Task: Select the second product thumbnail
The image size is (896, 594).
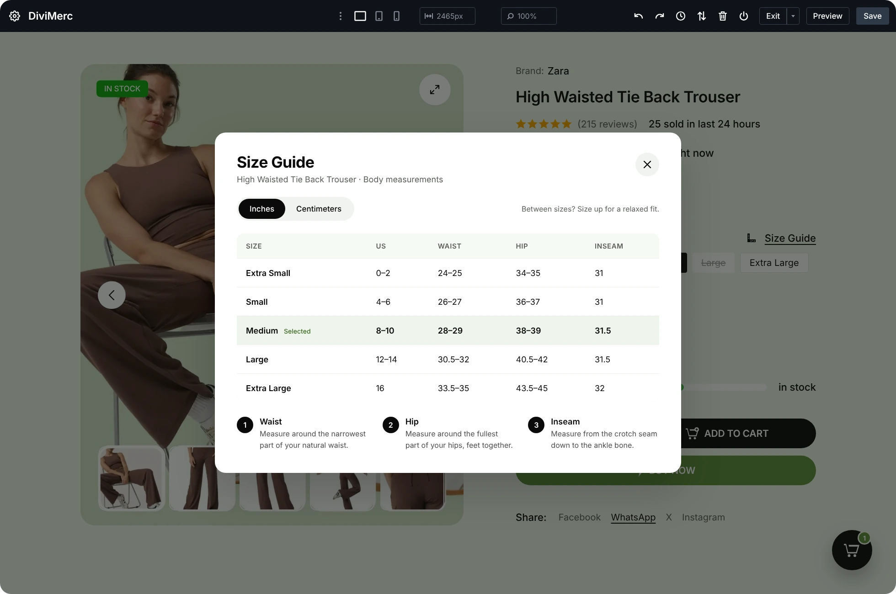Action: tap(202, 478)
